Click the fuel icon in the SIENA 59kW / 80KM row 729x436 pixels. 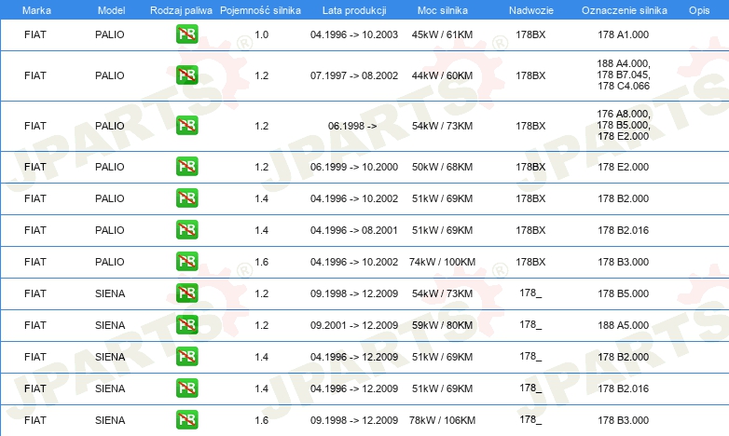(x=186, y=324)
